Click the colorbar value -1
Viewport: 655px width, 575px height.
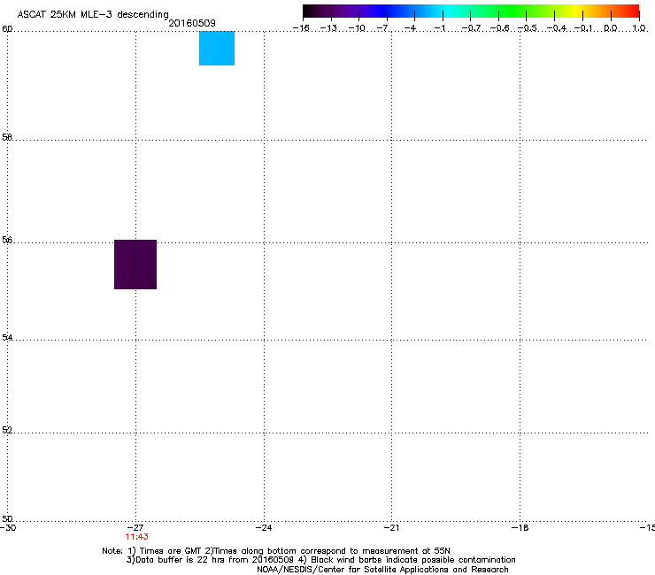(x=439, y=28)
